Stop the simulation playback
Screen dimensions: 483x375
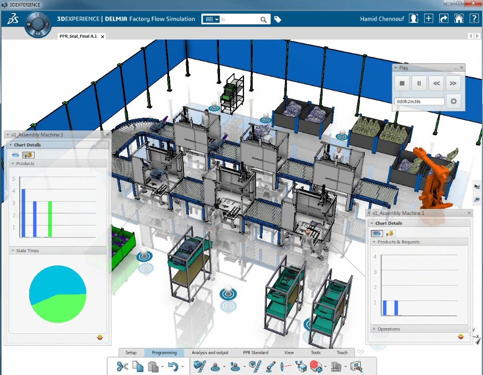(402, 83)
